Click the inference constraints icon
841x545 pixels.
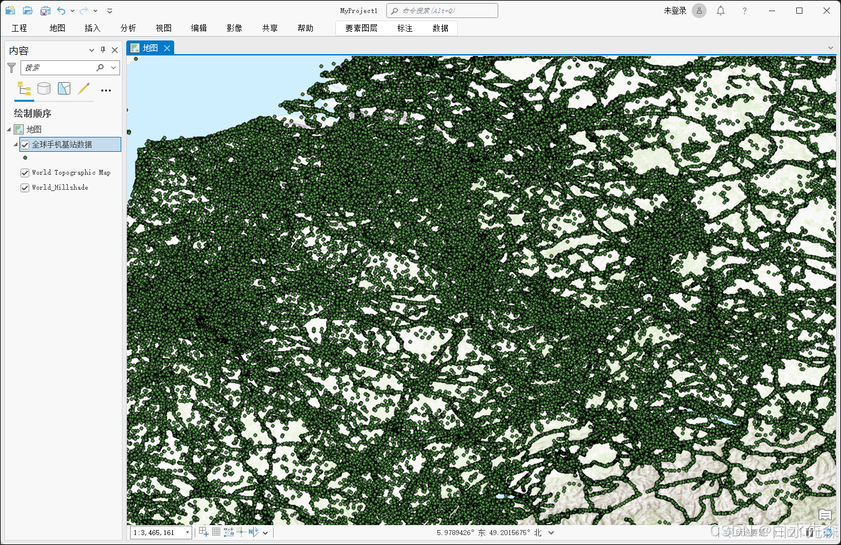tap(229, 532)
